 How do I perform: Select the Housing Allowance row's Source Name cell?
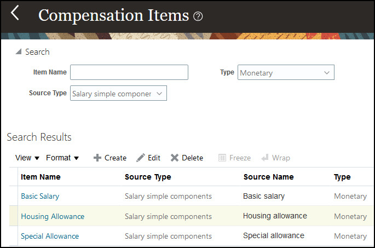275,216
